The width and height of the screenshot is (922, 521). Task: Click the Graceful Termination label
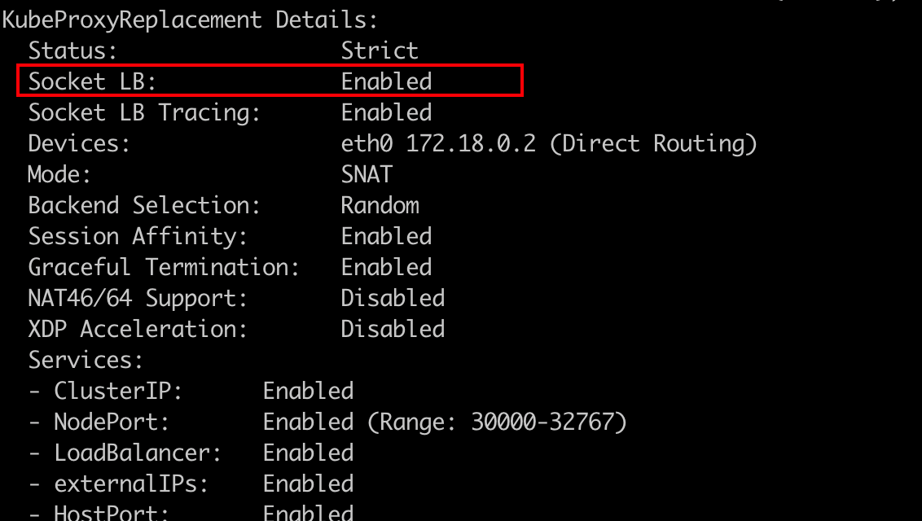click(164, 267)
